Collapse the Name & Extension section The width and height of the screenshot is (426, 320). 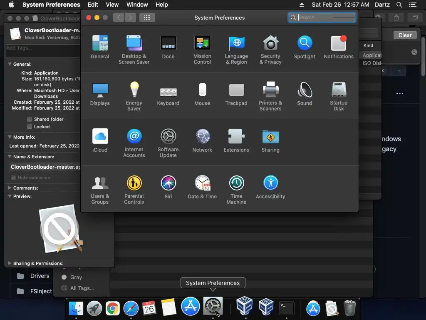click(10, 157)
